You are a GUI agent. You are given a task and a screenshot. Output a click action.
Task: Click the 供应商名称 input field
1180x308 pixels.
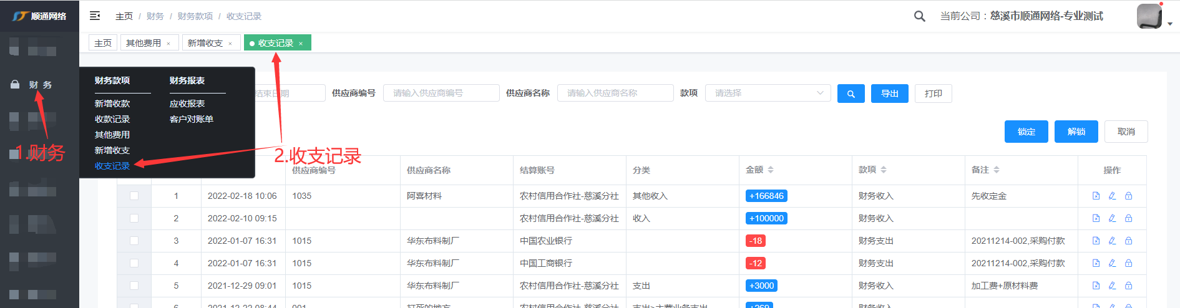615,94
